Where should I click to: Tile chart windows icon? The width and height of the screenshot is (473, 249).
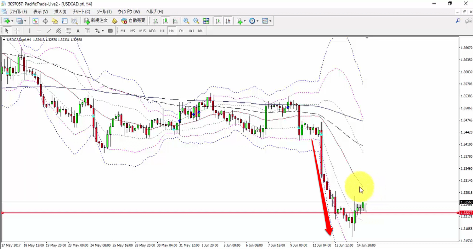(x=206, y=21)
